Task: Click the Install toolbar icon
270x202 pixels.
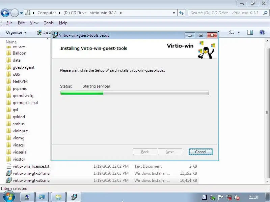Action: click(39, 32)
